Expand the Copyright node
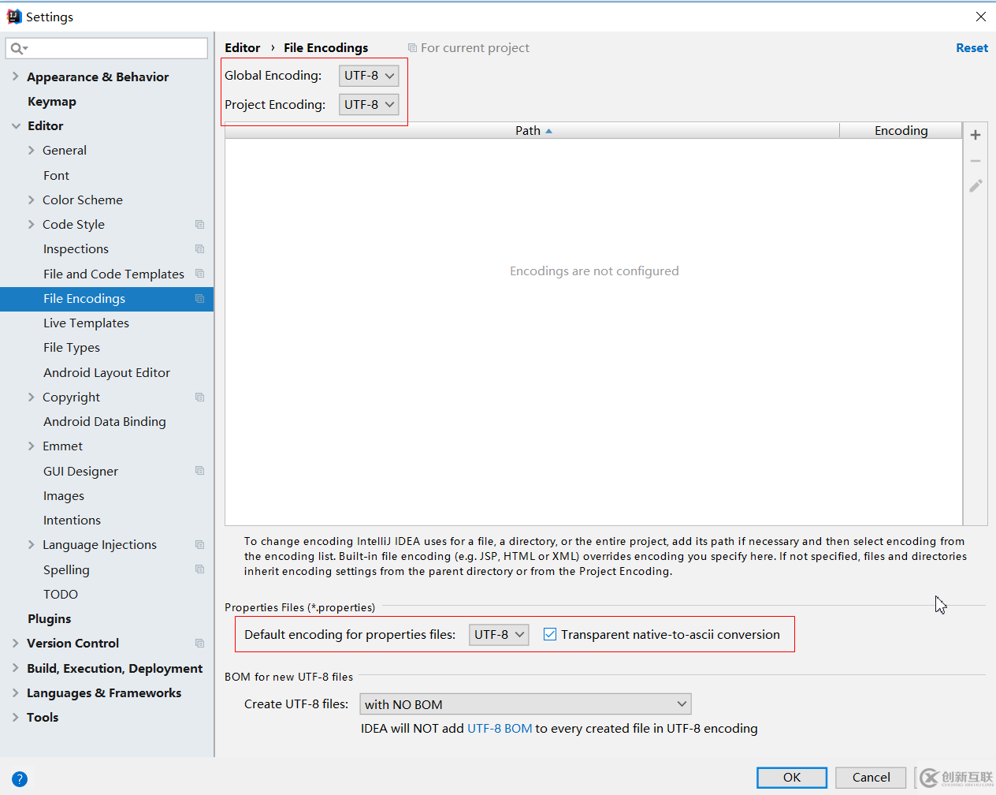Image resolution: width=996 pixels, height=795 pixels. tap(32, 397)
